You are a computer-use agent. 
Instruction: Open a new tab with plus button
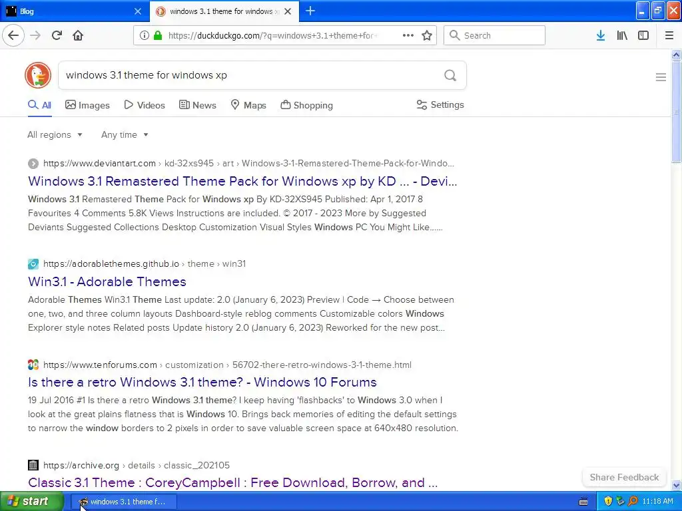tap(310, 11)
